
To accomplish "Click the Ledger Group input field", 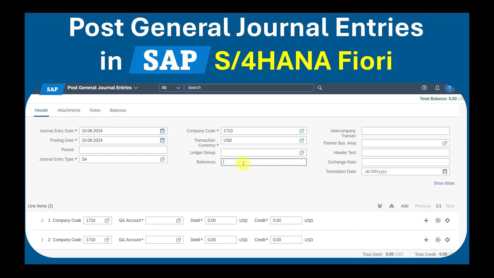I will [x=264, y=153].
